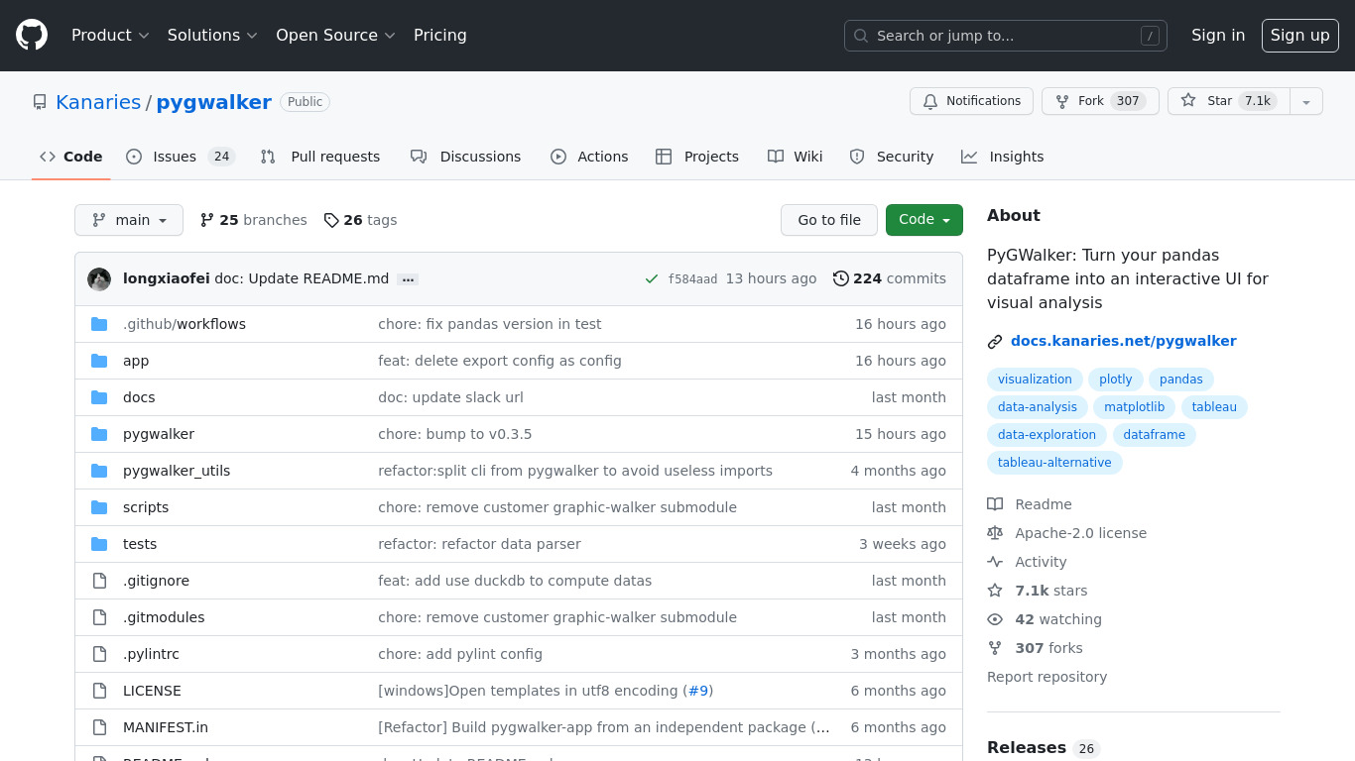This screenshot has height=761, width=1355.
Task: Click the Sign in link
Action: click(1218, 36)
